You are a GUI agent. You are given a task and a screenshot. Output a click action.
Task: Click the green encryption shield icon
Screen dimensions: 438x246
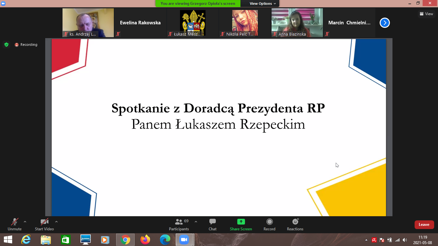click(x=6, y=45)
